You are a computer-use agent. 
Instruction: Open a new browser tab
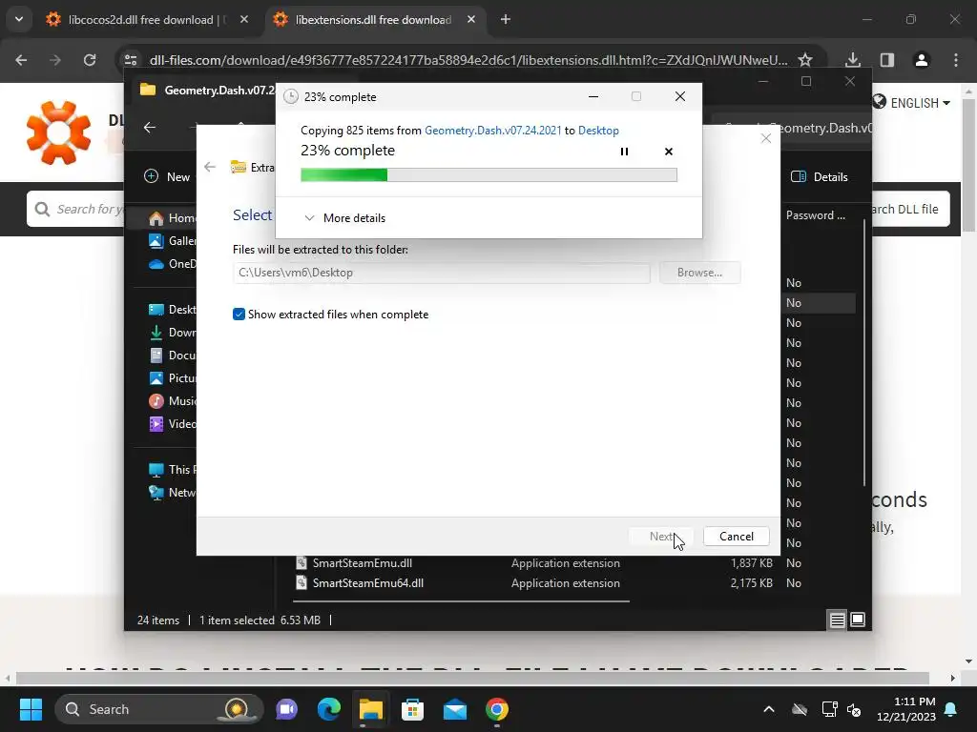(x=506, y=19)
